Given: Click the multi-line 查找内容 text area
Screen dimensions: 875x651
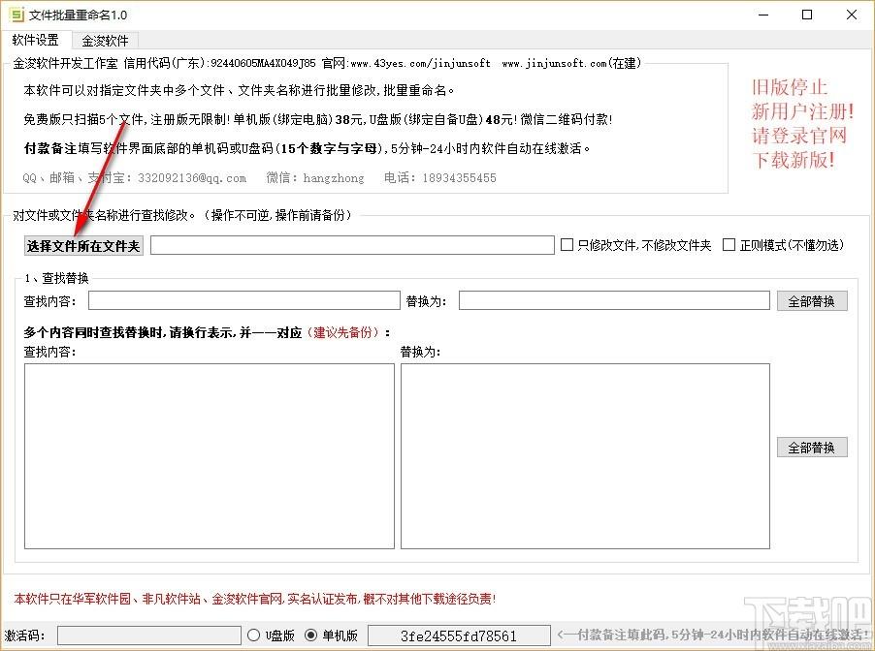Looking at the screenshot, I should [x=210, y=456].
